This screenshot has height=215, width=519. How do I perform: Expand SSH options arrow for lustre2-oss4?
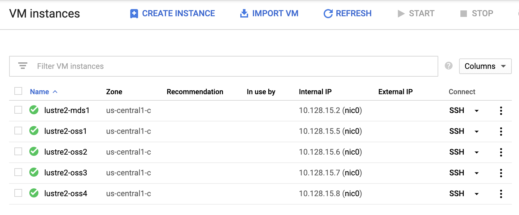click(x=477, y=194)
